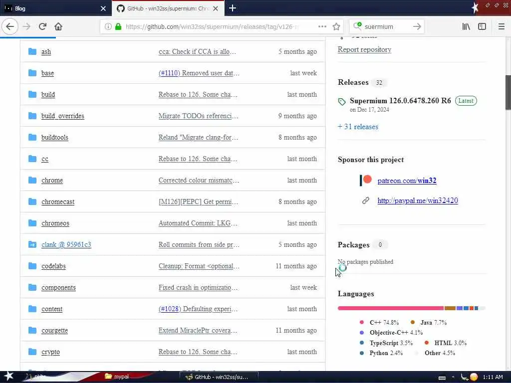Open the crypto folder
The height and width of the screenshot is (383, 511).
(50, 352)
